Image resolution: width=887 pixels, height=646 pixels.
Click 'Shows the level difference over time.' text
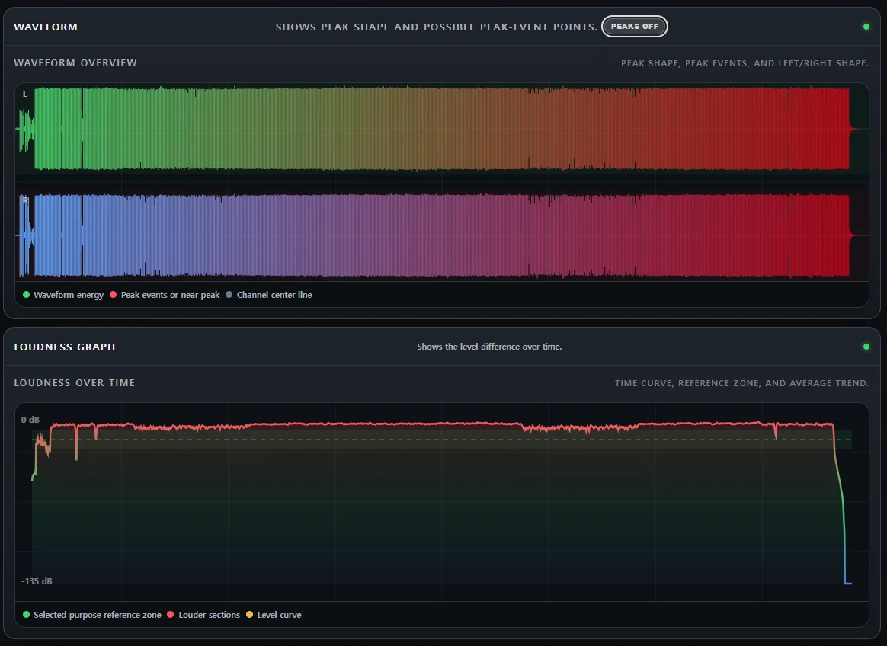[x=489, y=347]
